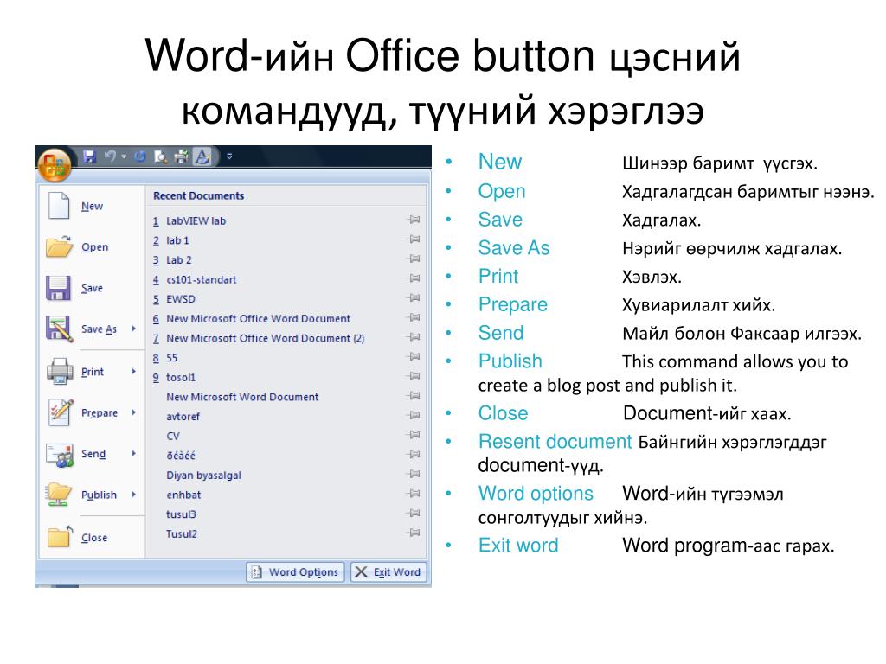Open the Undo history dropdown arrow
Viewport: 886px width, 664px height.
(124, 157)
